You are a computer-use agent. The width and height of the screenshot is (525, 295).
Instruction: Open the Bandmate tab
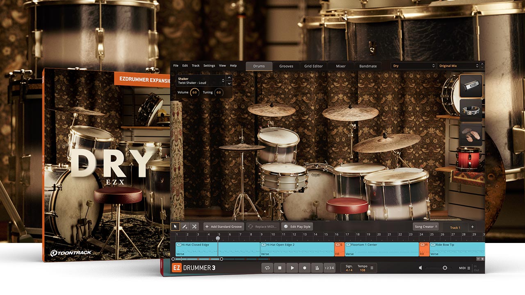(368, 66)
